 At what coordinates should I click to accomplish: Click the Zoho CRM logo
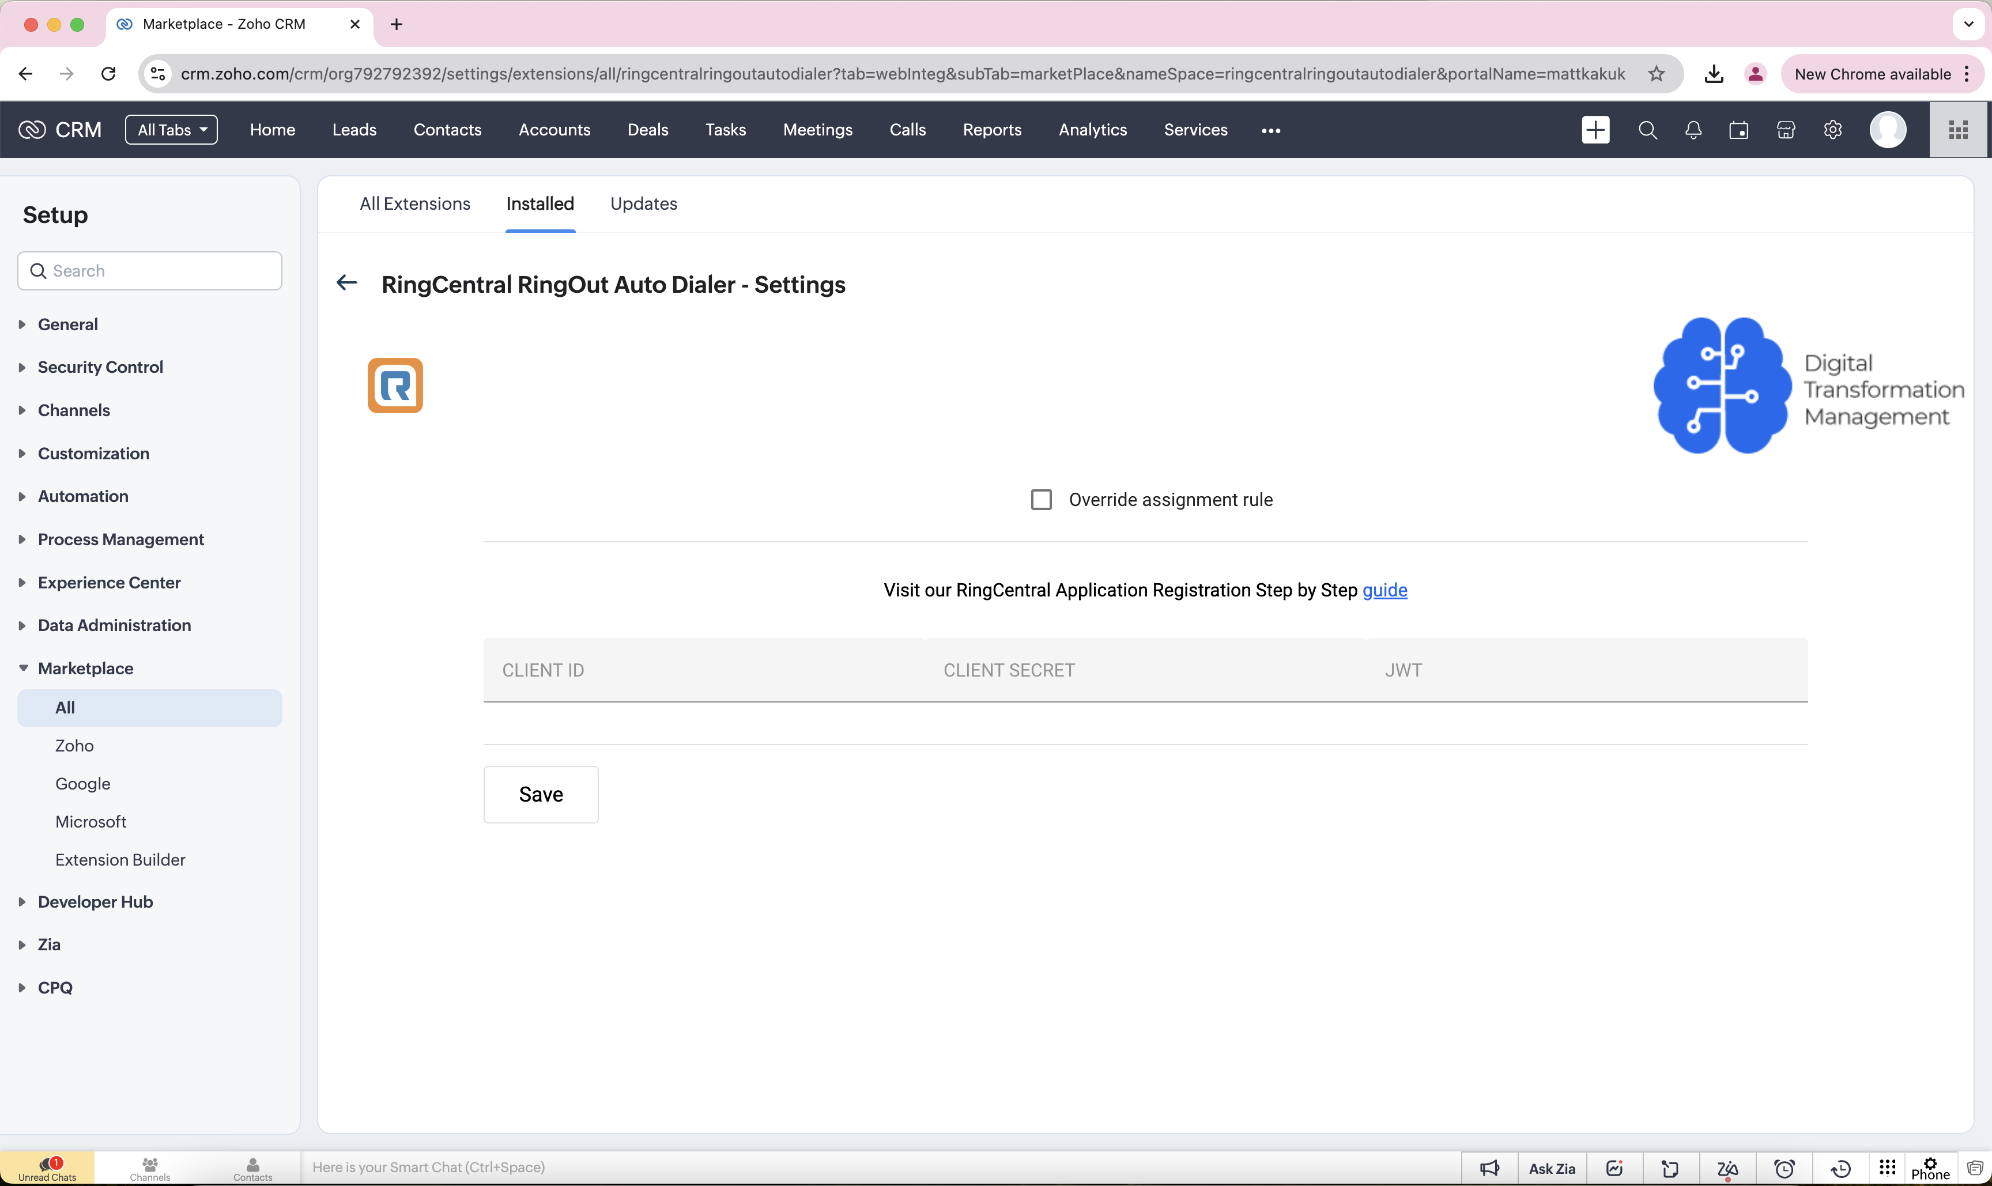pos(60,130)
